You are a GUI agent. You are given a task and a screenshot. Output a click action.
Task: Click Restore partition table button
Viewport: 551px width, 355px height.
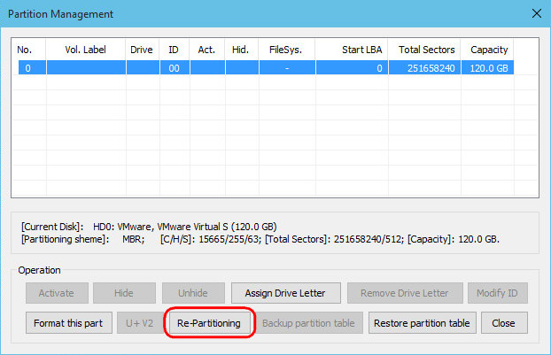pos(422,323)
